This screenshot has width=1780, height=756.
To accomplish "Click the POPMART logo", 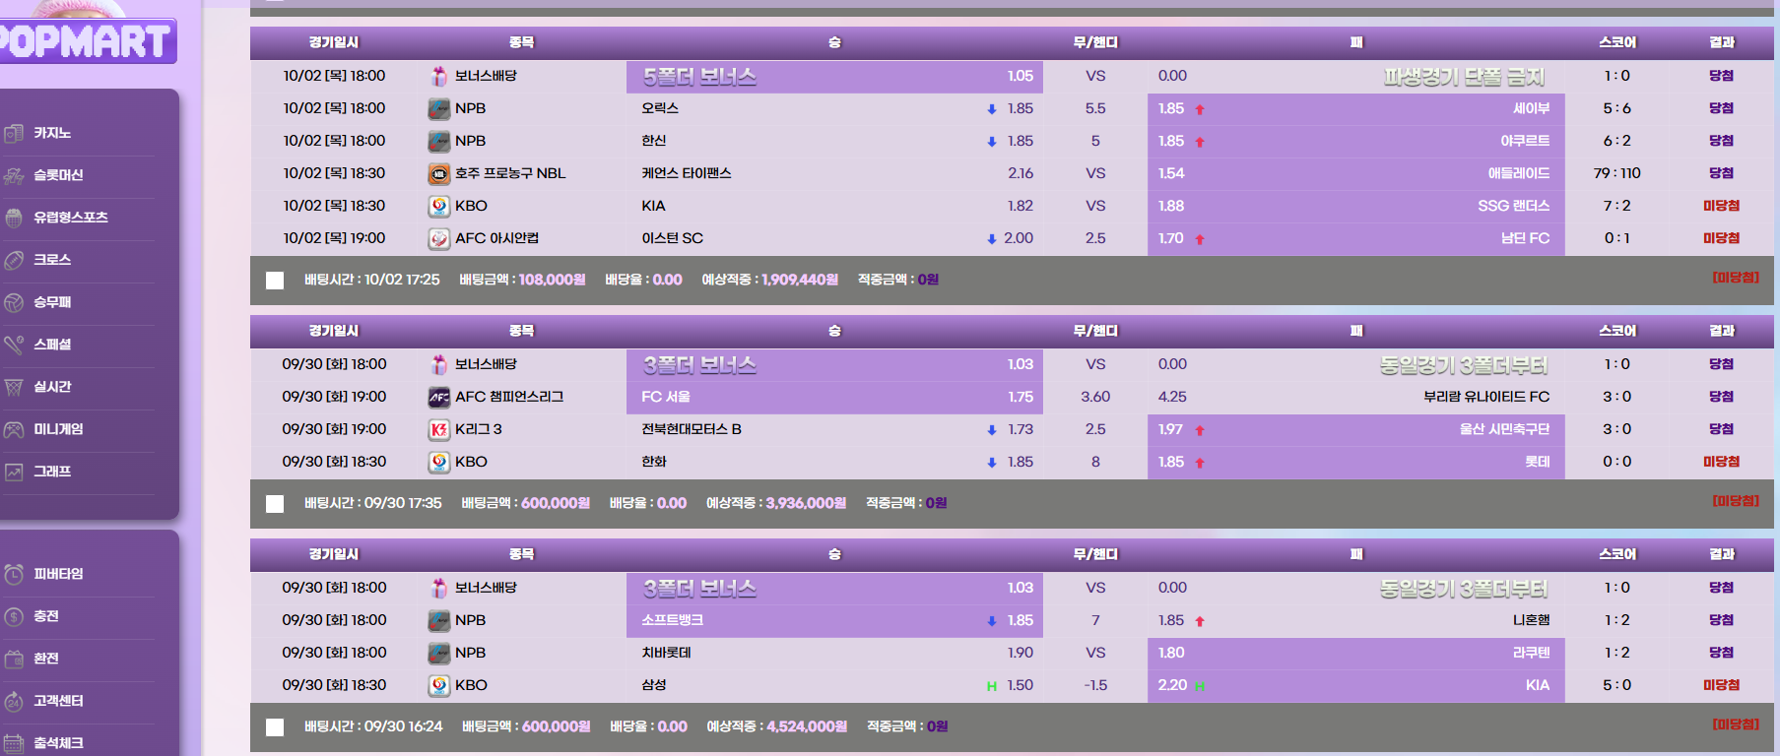I will pos(87,41).
